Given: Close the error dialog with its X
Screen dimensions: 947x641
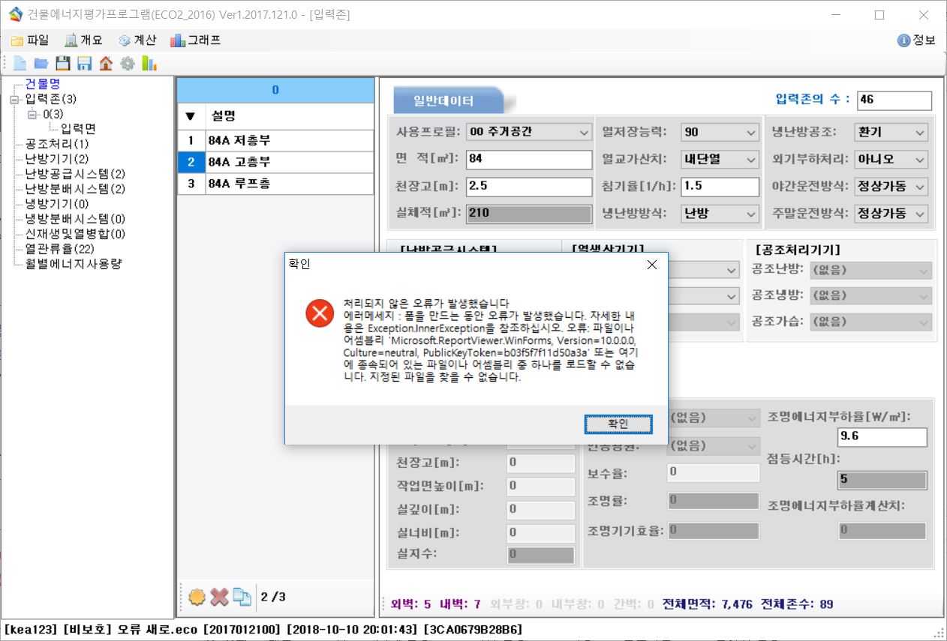Looking at the screenshot, I should pyautogui.click(x=651, y=264).
